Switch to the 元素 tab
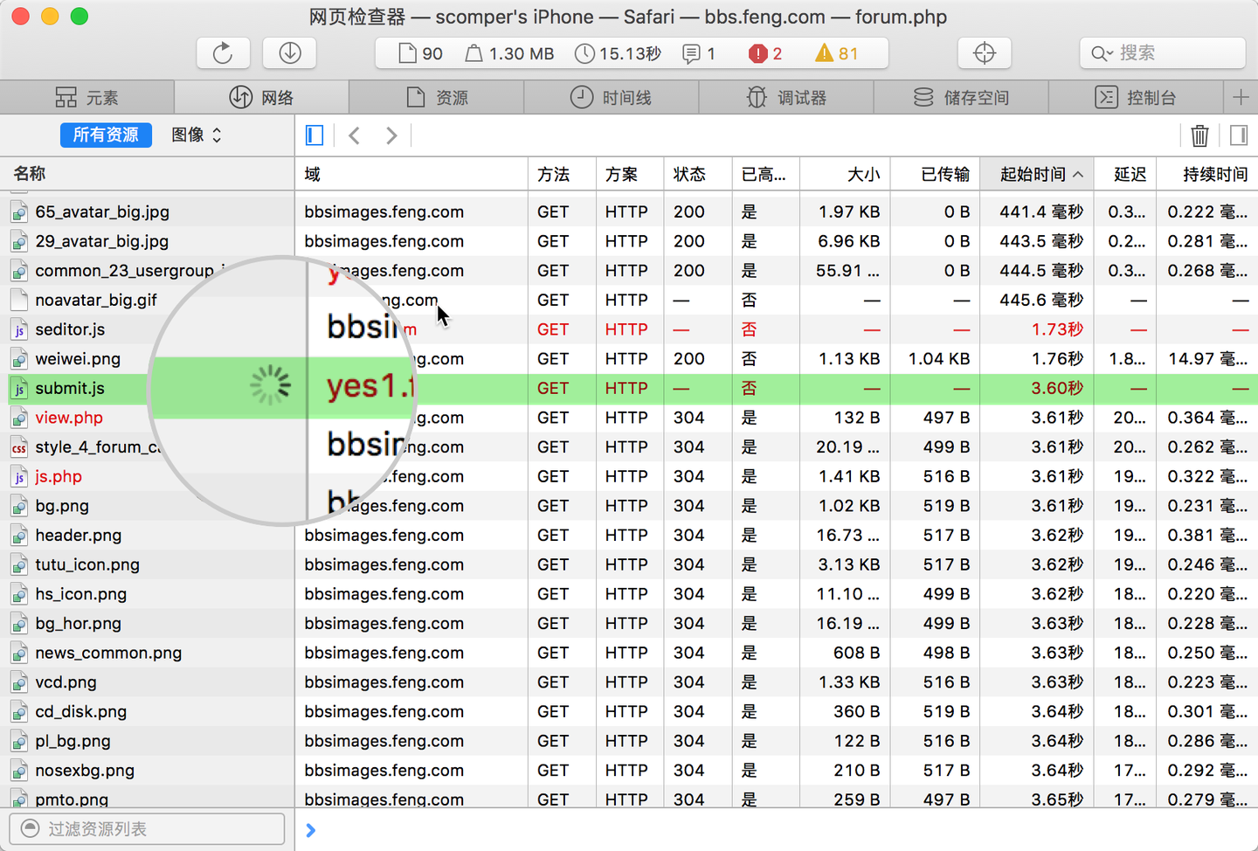 pyautogui.click(x=87, y=98)
